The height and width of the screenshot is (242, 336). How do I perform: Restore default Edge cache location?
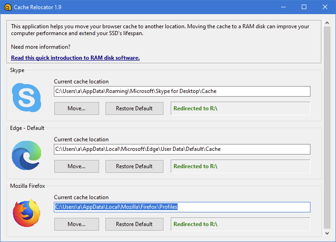134,166
